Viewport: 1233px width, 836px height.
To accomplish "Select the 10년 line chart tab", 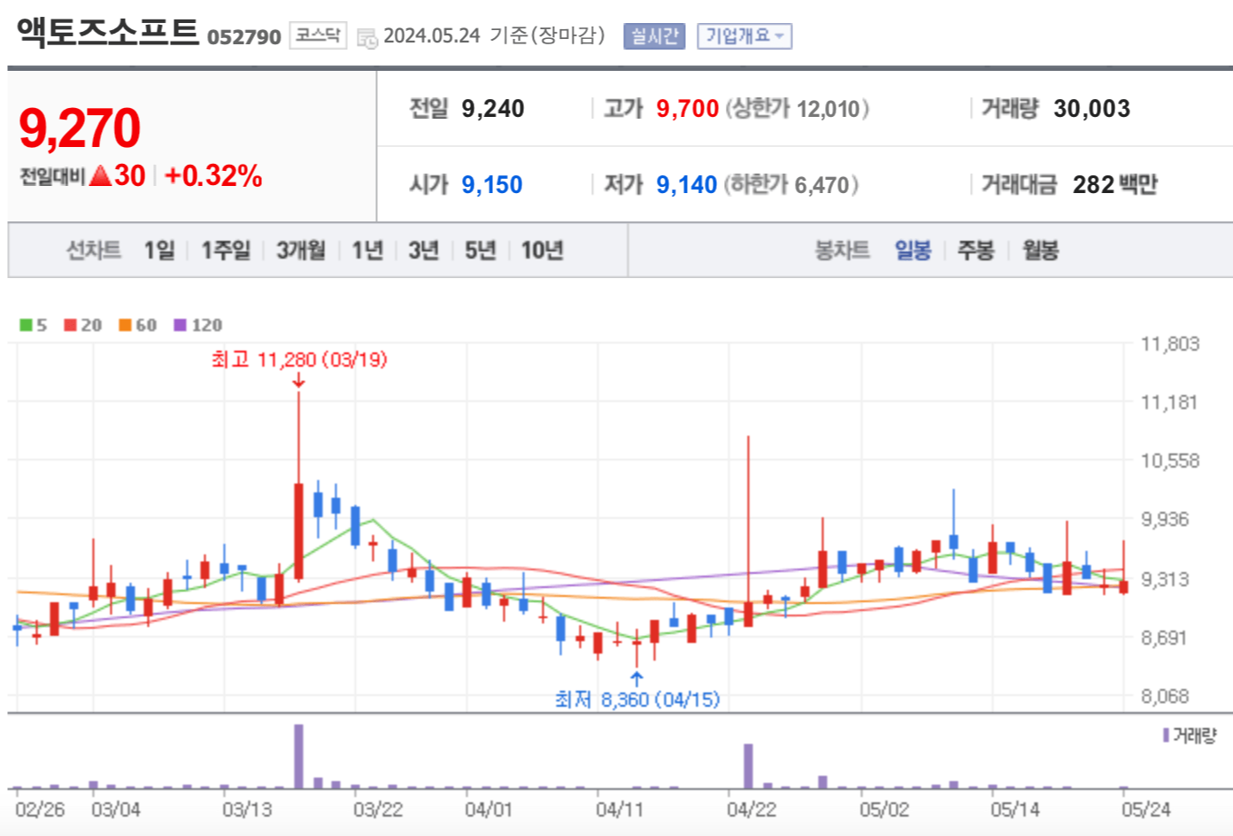I will pos(543,251).
